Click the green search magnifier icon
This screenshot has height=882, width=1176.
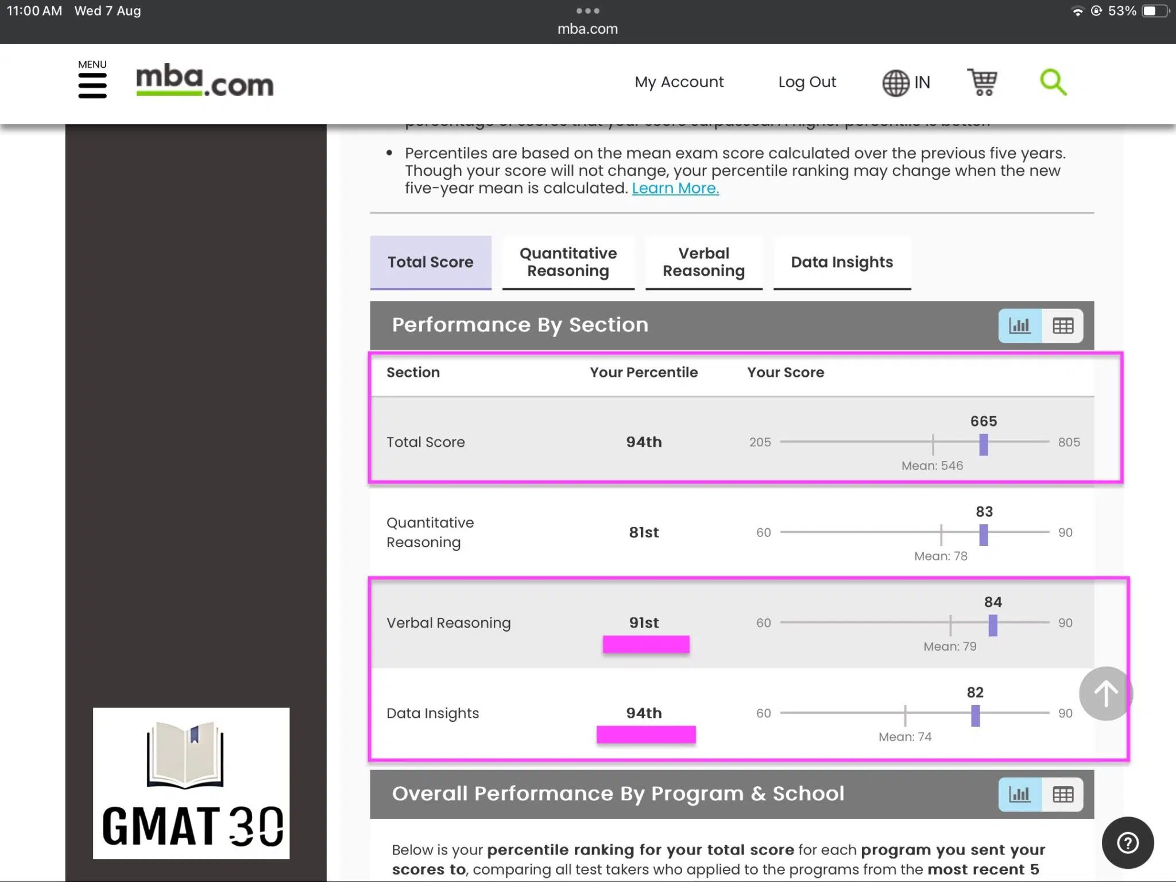pyautogui.click(x=1053, y=82)
